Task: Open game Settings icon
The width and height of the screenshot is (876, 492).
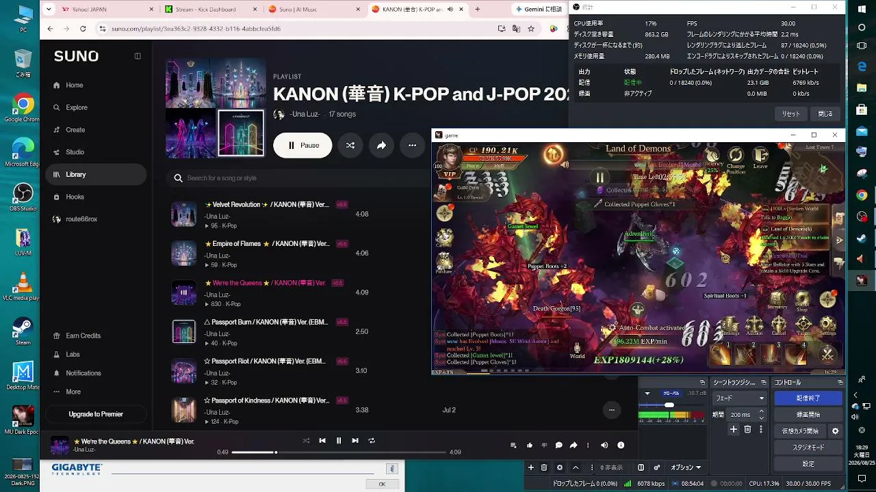Action: 828,326
